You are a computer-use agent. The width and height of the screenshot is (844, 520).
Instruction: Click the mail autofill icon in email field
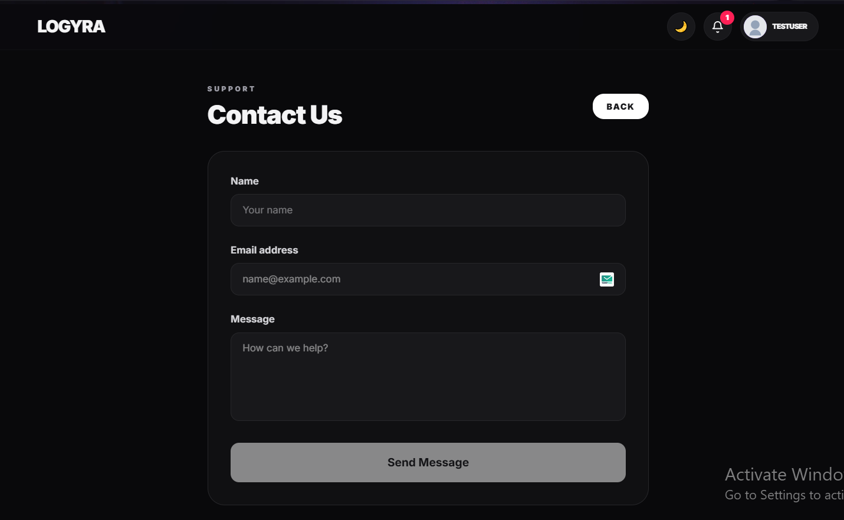coord(607,279)
